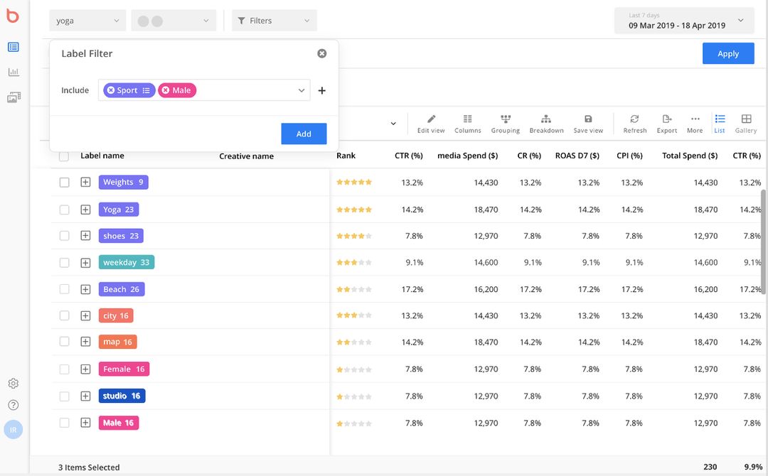Refresh the table data

click(x=635, y=124)
